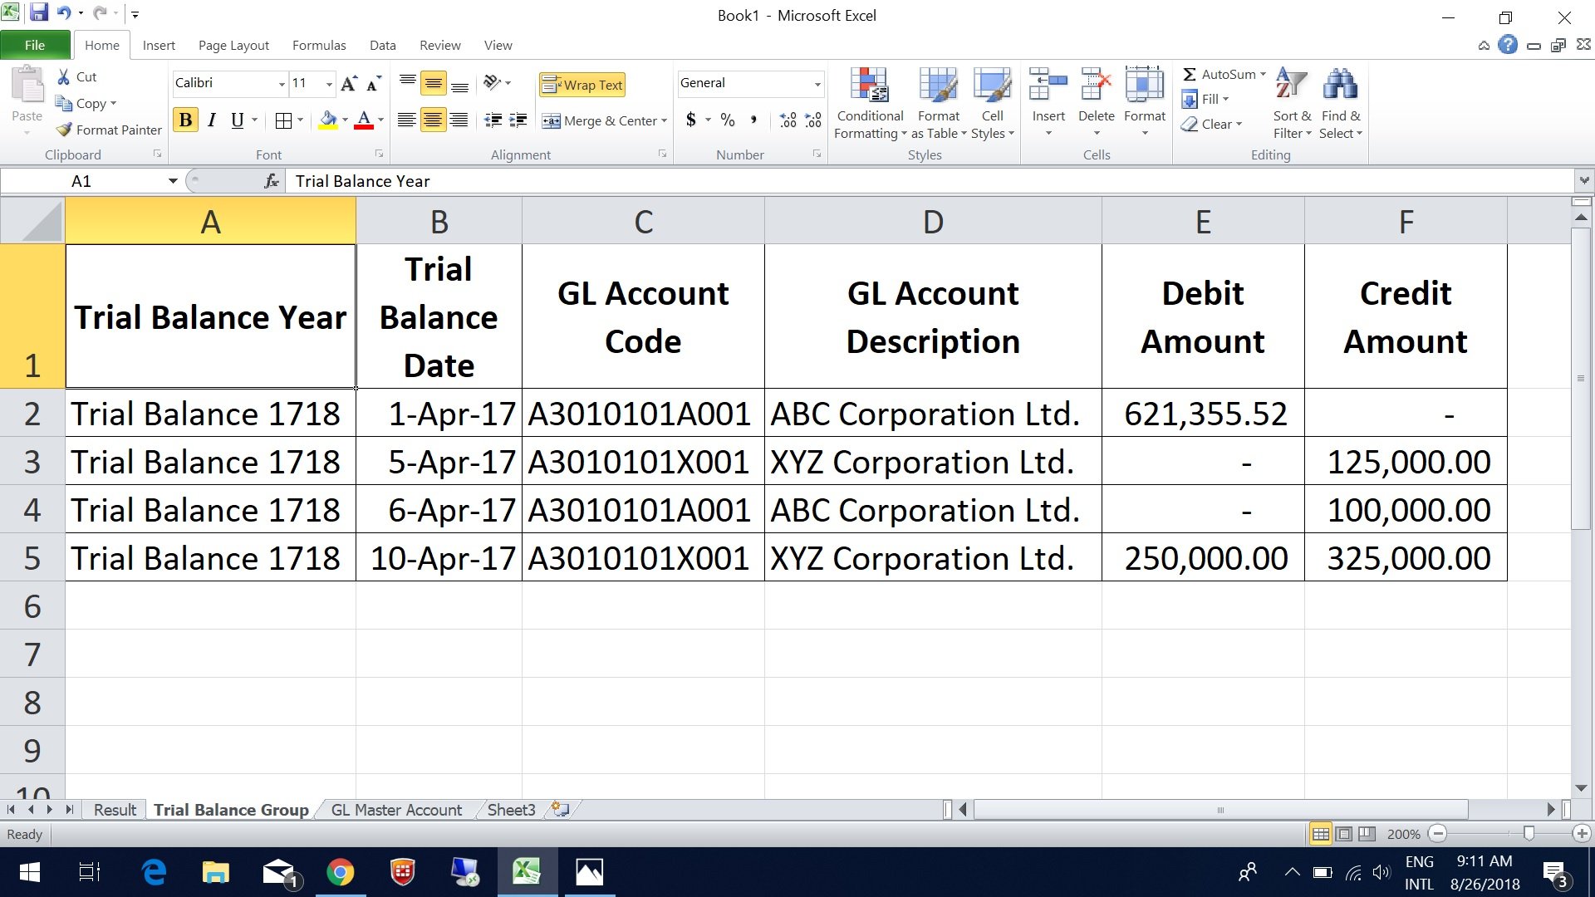Switch to the GL Master Account tab
Screen dimensions: 1595x897
click(395, 811)
